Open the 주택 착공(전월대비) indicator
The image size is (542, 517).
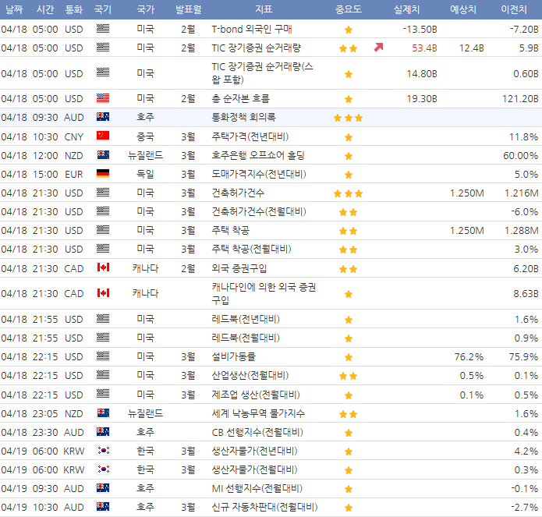251,250
